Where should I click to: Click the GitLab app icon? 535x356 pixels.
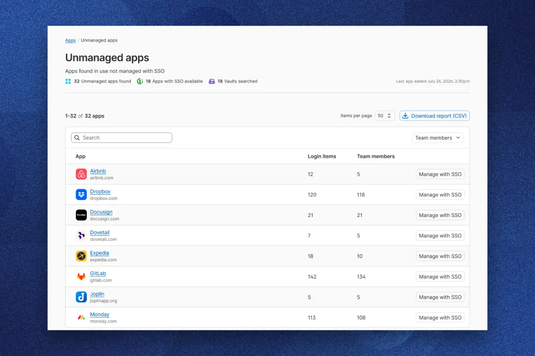[81, 276]
